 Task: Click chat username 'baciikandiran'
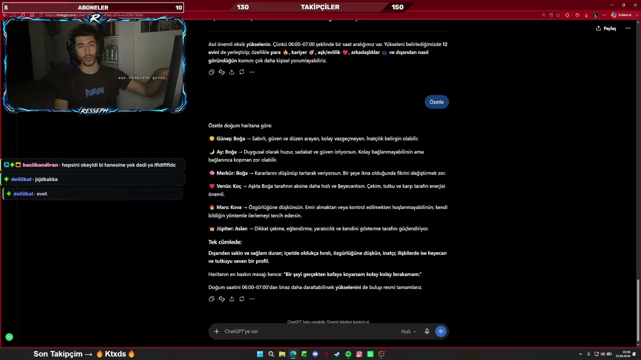[40, 165]
